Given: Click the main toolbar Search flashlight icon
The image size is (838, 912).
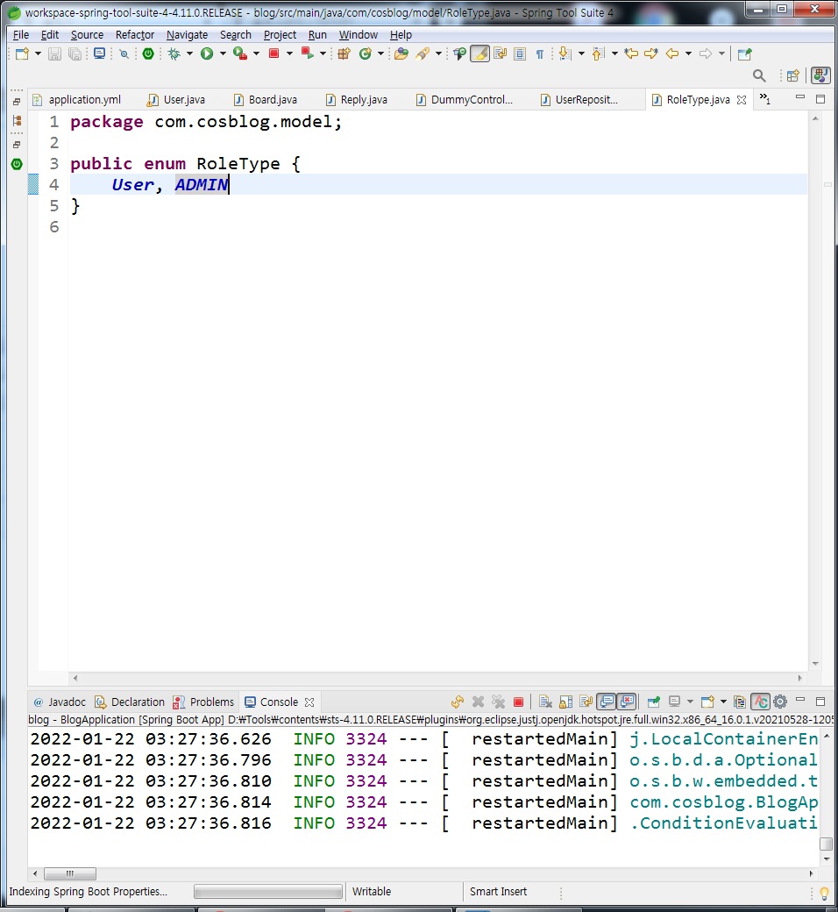Looking at the screenshot, I should coord(423,54).
